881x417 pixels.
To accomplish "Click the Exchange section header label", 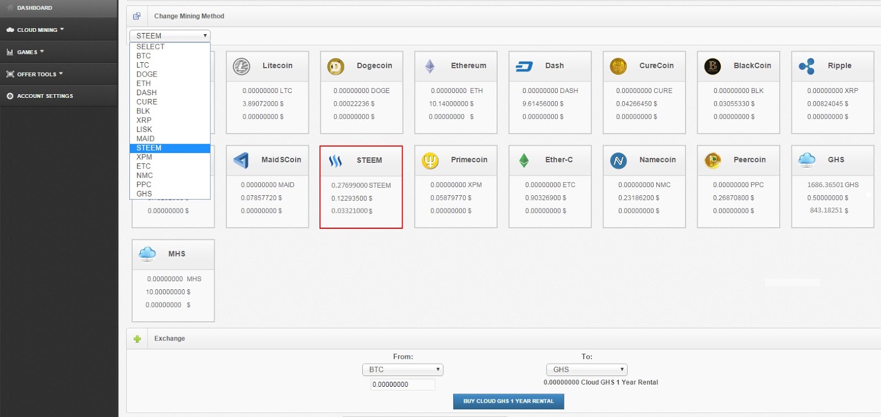I will pyautogui.click(x=170, y=339).
